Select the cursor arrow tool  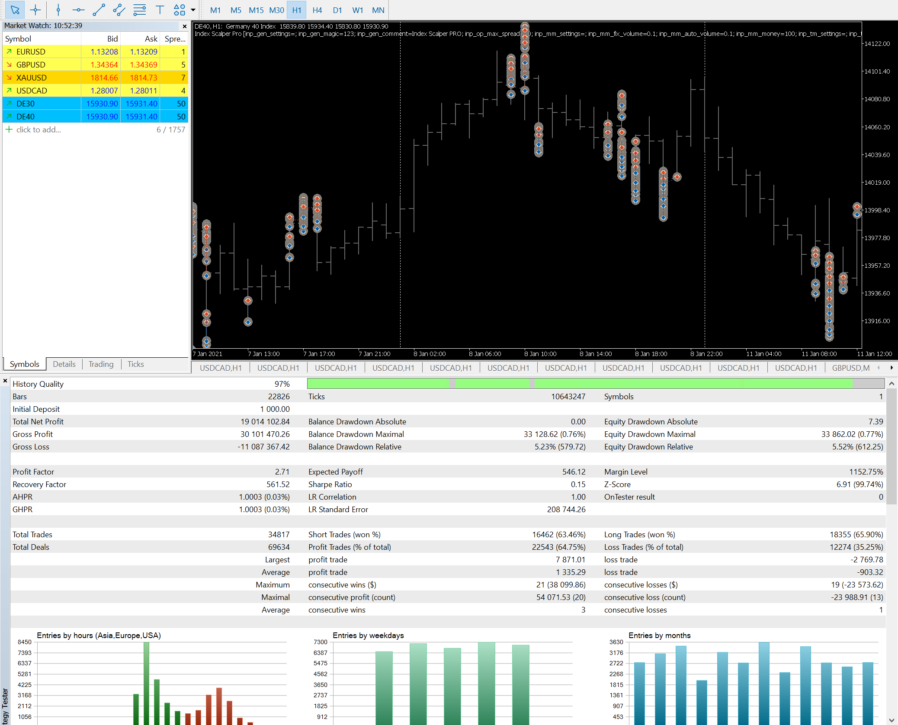coord(15,10)
